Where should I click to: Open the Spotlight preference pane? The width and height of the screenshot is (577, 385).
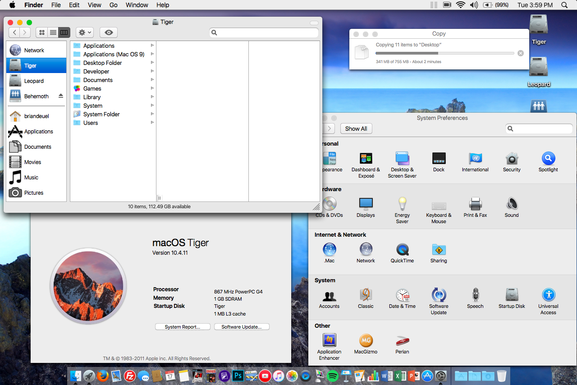click(548, 158)
